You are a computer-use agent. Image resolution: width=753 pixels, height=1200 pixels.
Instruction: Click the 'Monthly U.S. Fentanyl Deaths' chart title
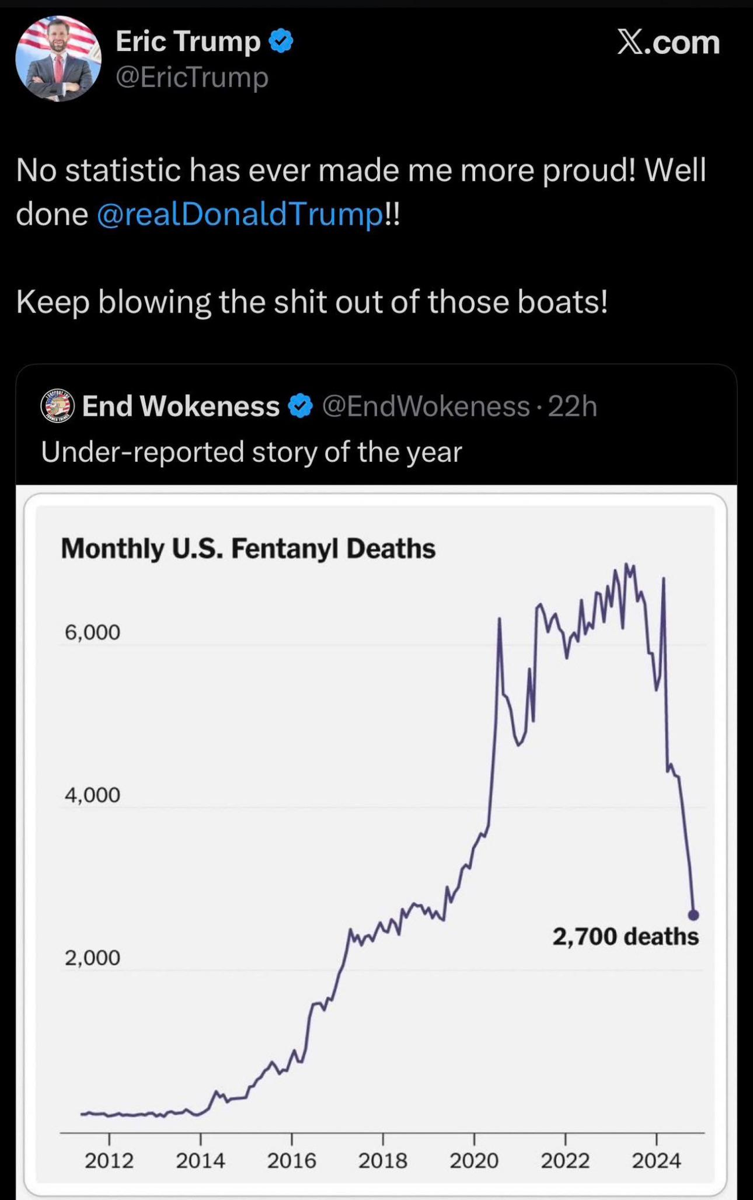[x=248, y=548]
